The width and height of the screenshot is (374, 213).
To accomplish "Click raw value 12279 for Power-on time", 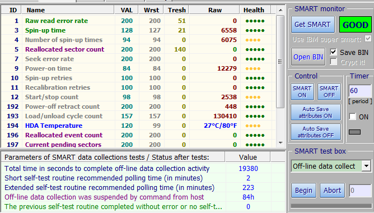I will click(x=227, y=68).
